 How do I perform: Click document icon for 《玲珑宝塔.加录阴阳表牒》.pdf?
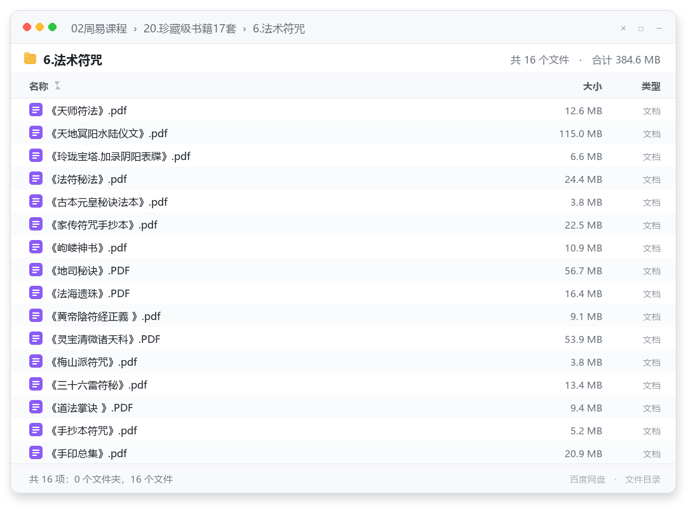(36, 156)
